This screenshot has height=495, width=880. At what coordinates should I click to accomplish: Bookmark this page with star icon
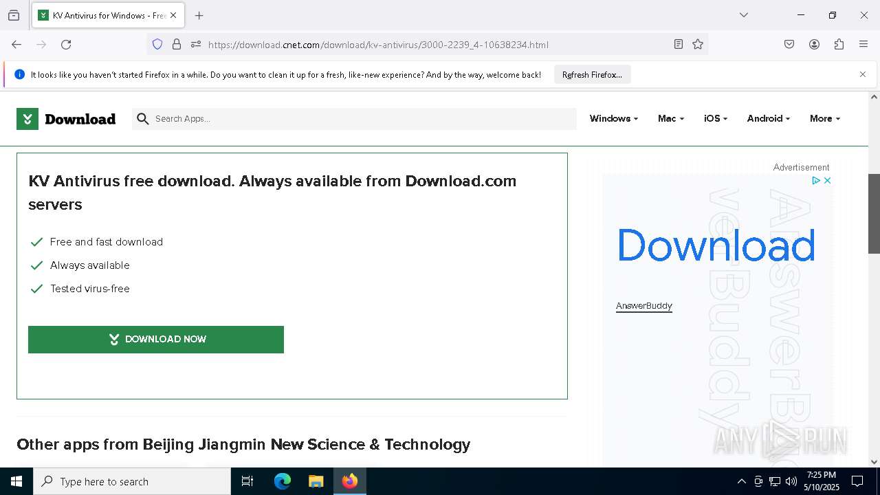pyautogui.click(x=698, y=45)
